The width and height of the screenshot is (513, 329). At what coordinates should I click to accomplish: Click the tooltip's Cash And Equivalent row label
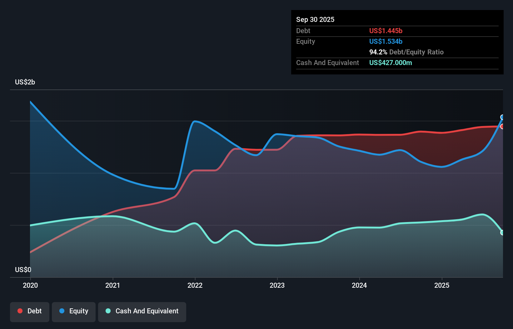tap(327, 63)
